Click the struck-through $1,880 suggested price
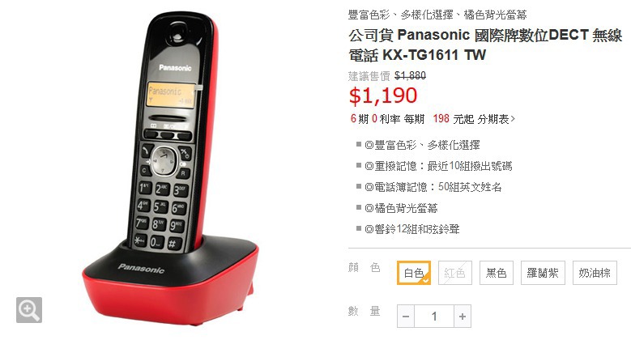Viewport: 631px width, 340px height. coord(410,75)
